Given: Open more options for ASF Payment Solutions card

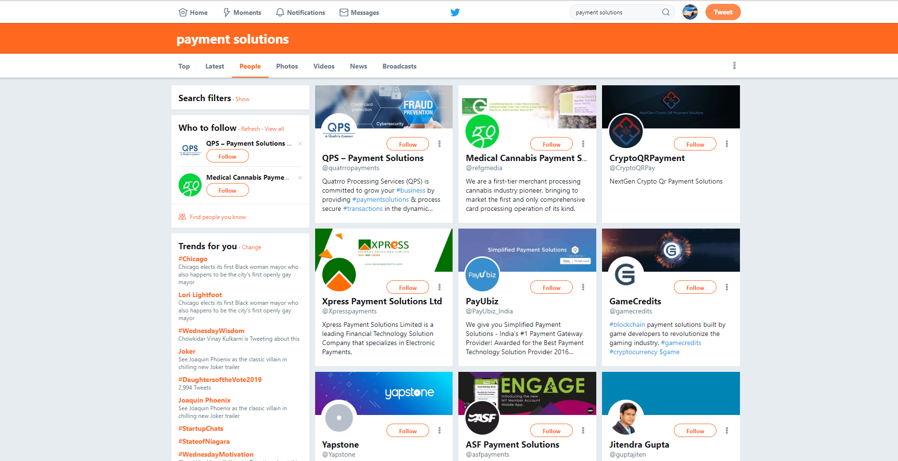Looking at the screenshot, I should click(583, 430).
